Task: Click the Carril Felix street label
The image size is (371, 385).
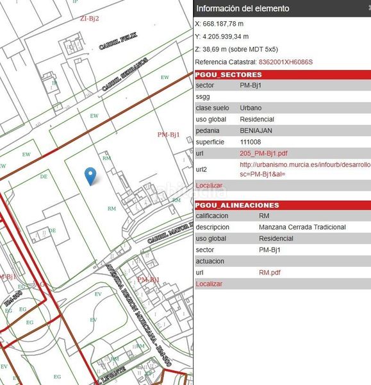Action: click(118, 41)
